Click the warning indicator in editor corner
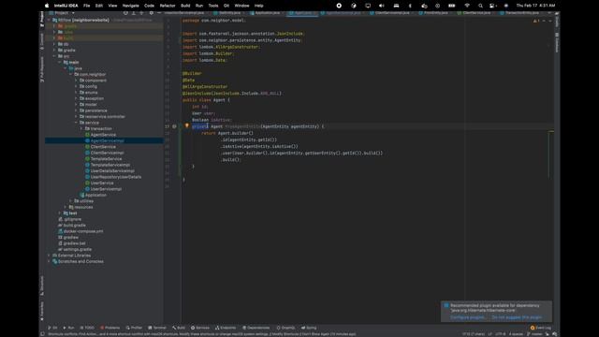 [536, 21]
